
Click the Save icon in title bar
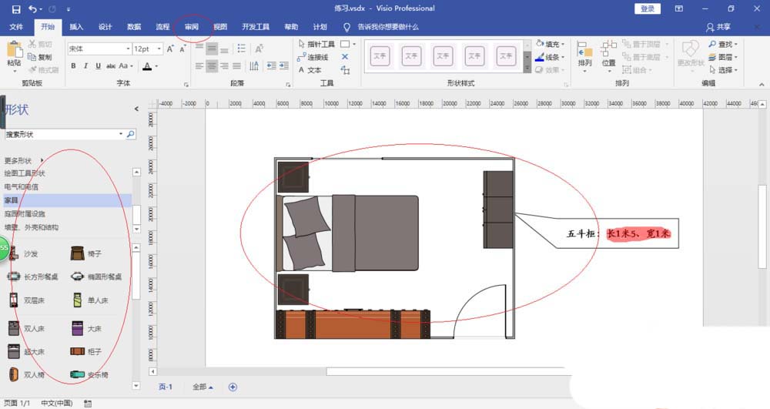click(16, 8)
